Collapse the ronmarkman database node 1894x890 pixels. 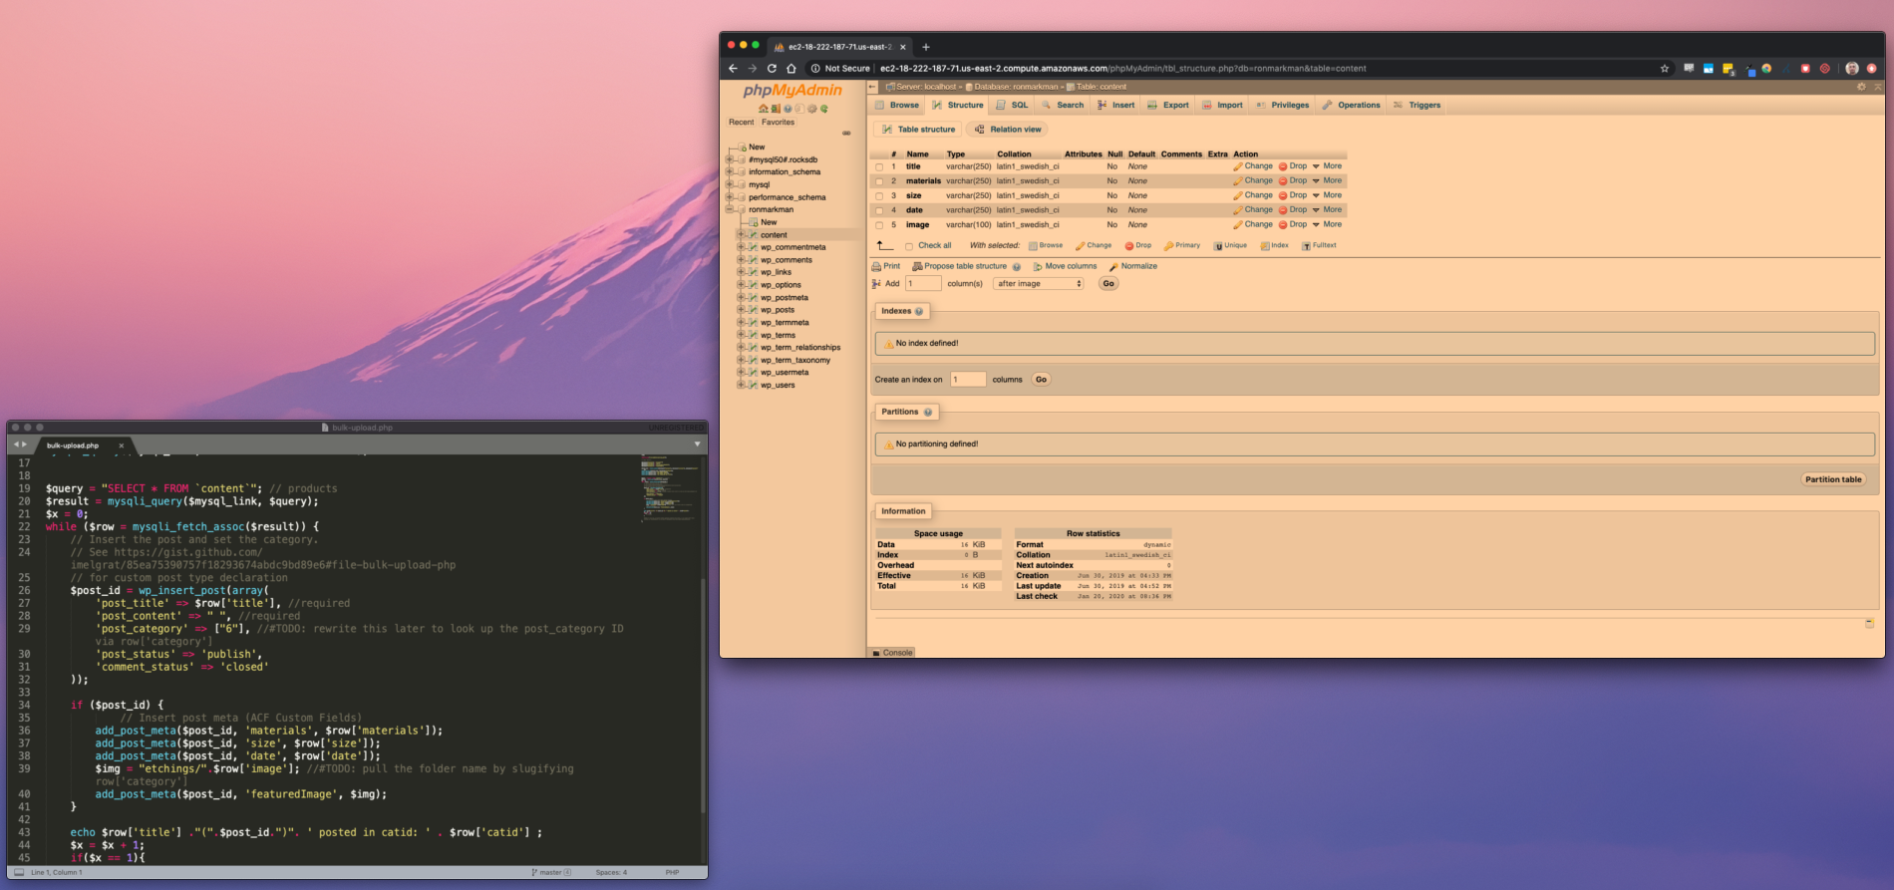[x=729, y=209]
